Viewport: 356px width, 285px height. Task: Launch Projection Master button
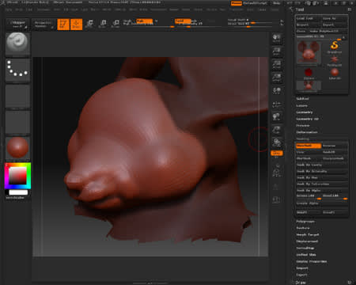pyautogui.click(x=43, y=25)
